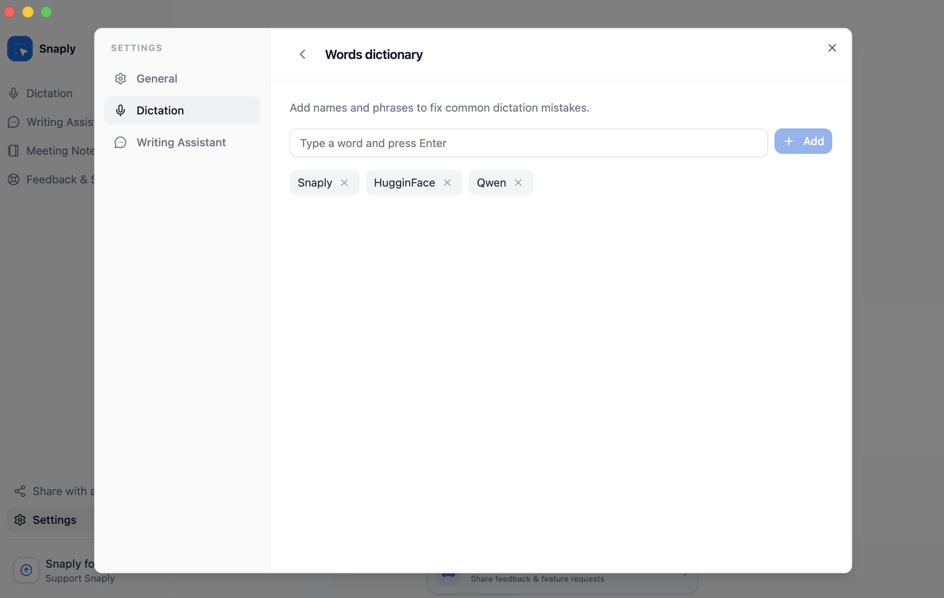
Task: Click the Snaply app logo icon
Action: (x=20, y=48)
